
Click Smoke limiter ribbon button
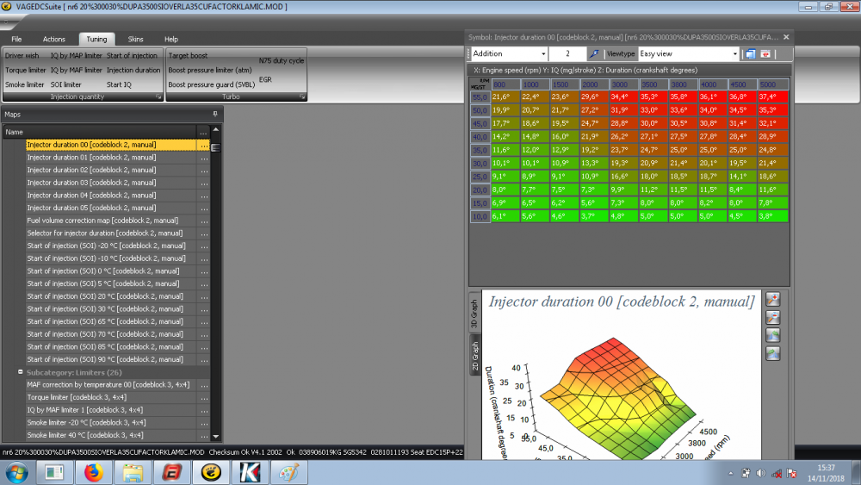(25, 84)
